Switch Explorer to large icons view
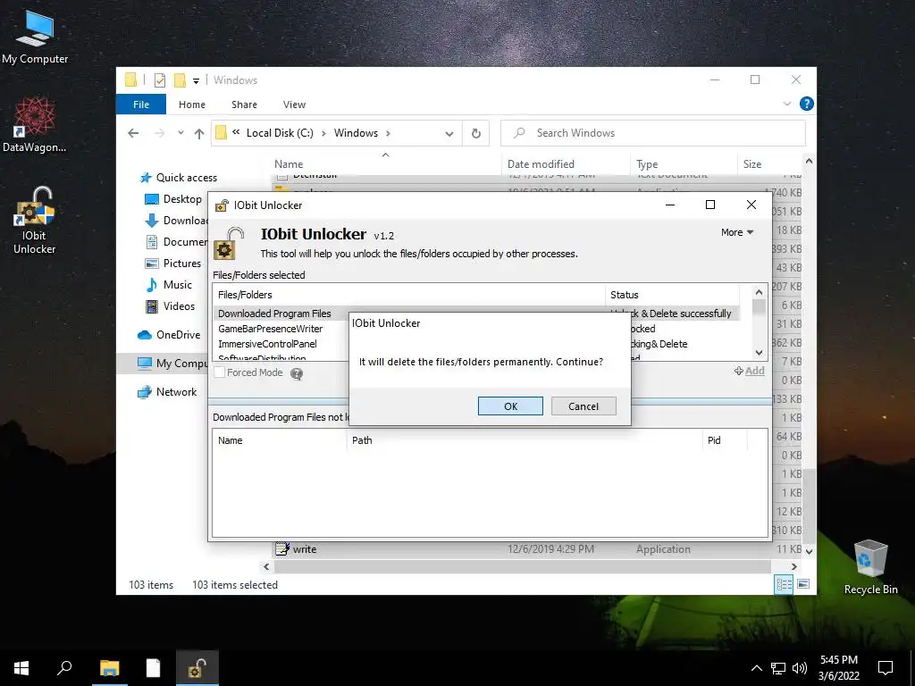This screenshot has height=686, width=915. click(x=803, y=584)
